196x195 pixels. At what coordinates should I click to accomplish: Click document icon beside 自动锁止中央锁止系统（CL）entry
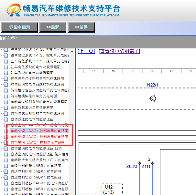(x=6, y=160)
